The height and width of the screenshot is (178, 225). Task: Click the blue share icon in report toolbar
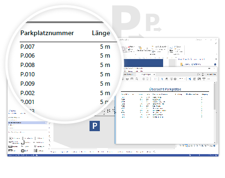coord(190,79)
